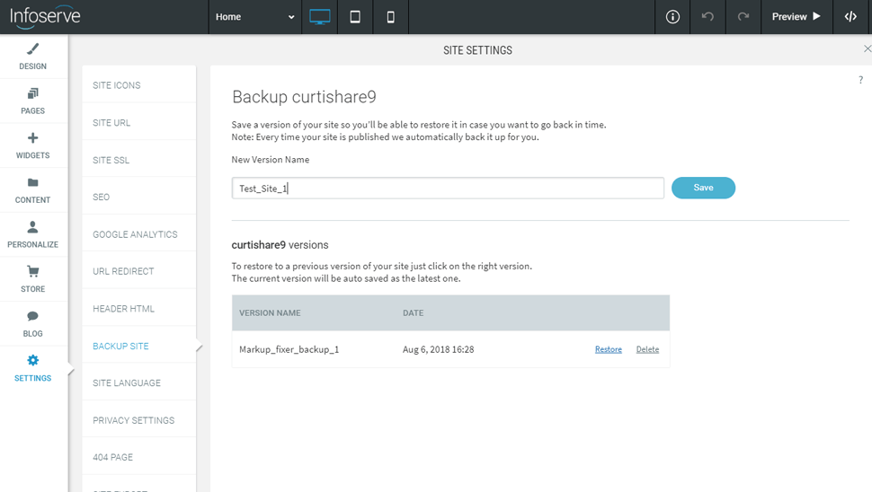The height and width of the screenshot is (492, 872).
Task: Expand the Home page dropdown
Action: pyautogui.click(x=255, y=17)
